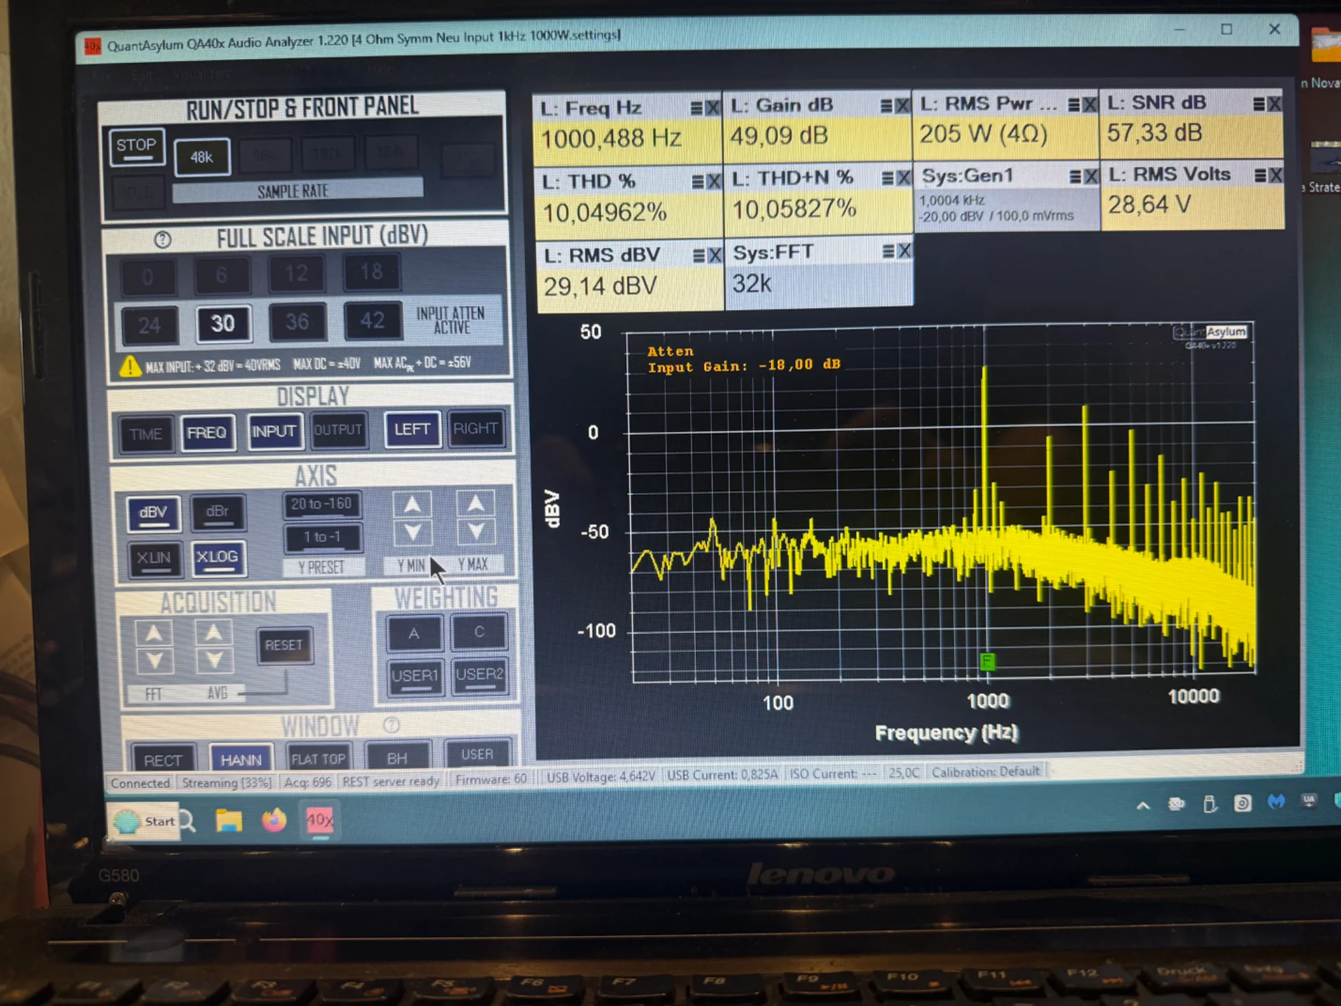Decrease FFT size with the down arrow
This screenshot has width=1341, height=1006.
point(155,661)
